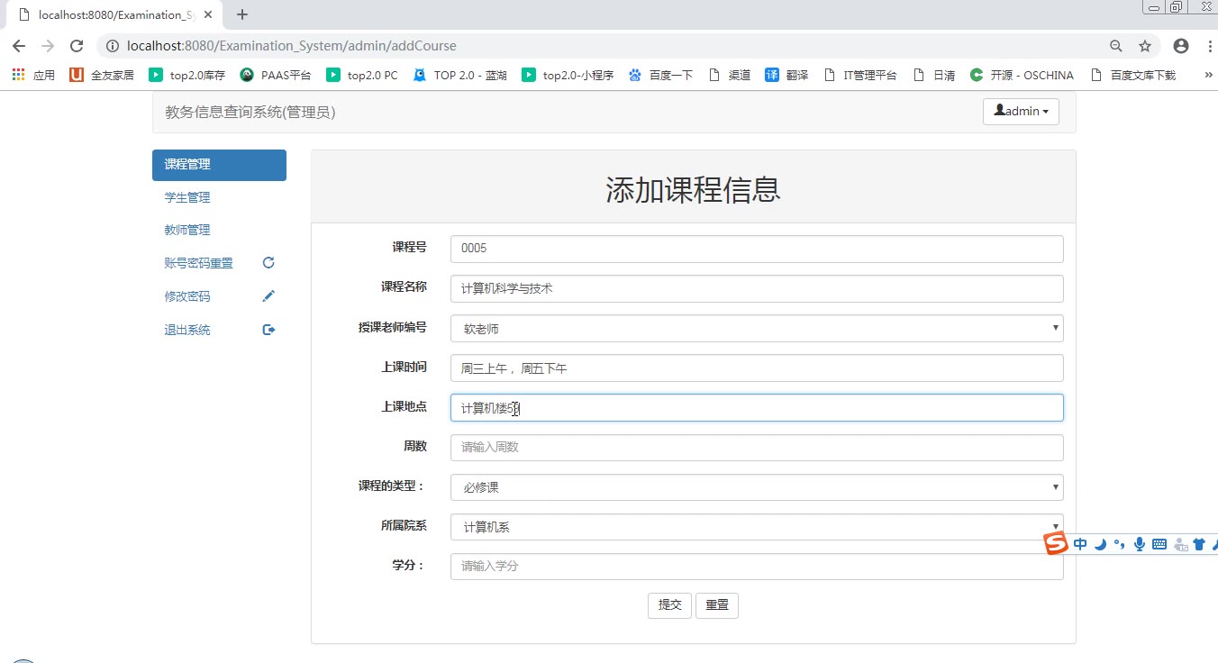The width and height of the screenshot is (1218, 663).
Task: Reload the page with browser refresh button
Action: click(77, 46)
